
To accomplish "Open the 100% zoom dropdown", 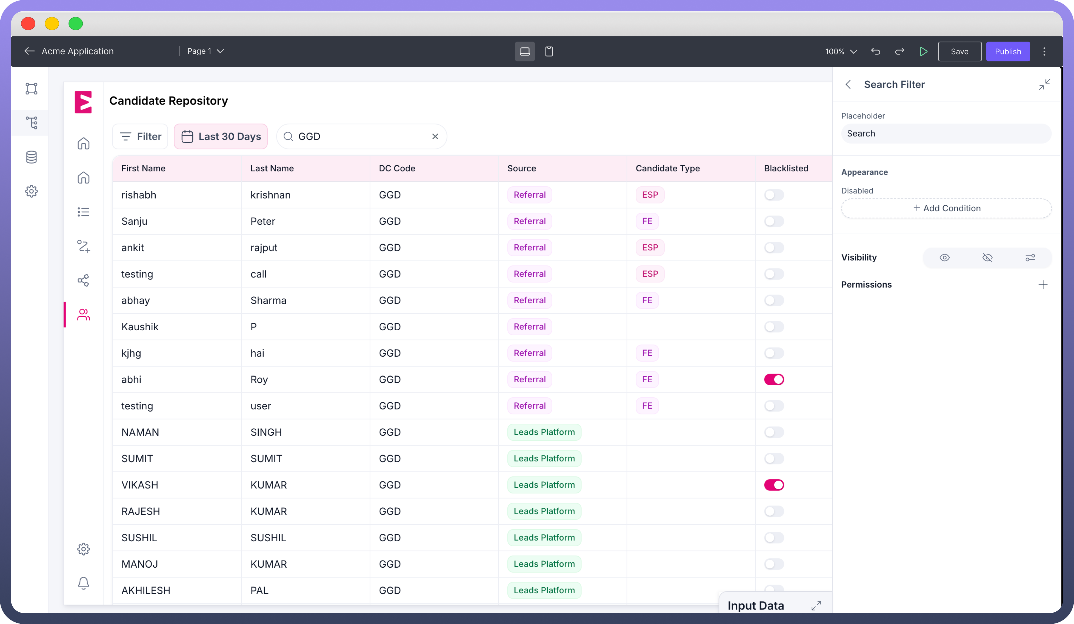I will (x=841, y=51).
